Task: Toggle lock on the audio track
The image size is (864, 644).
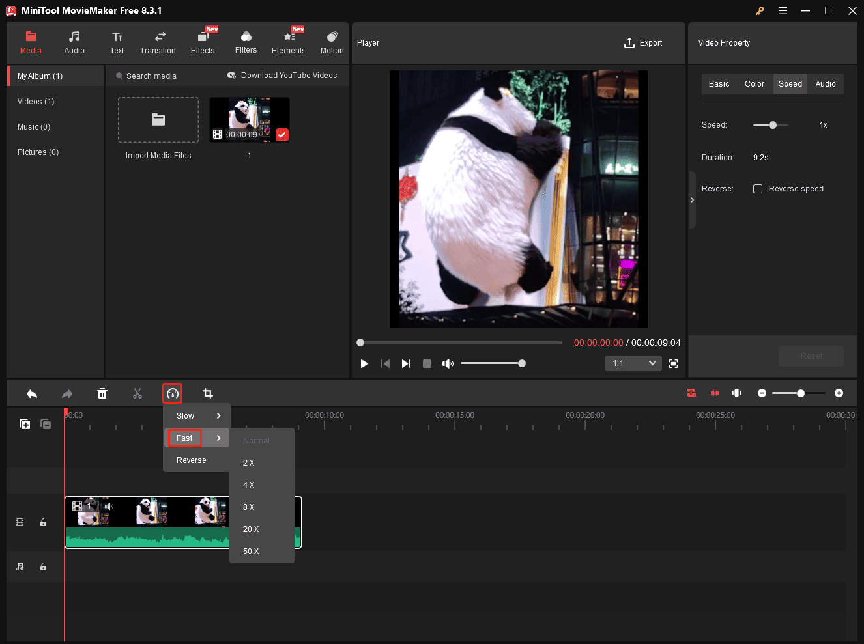Action: point(44,567)
